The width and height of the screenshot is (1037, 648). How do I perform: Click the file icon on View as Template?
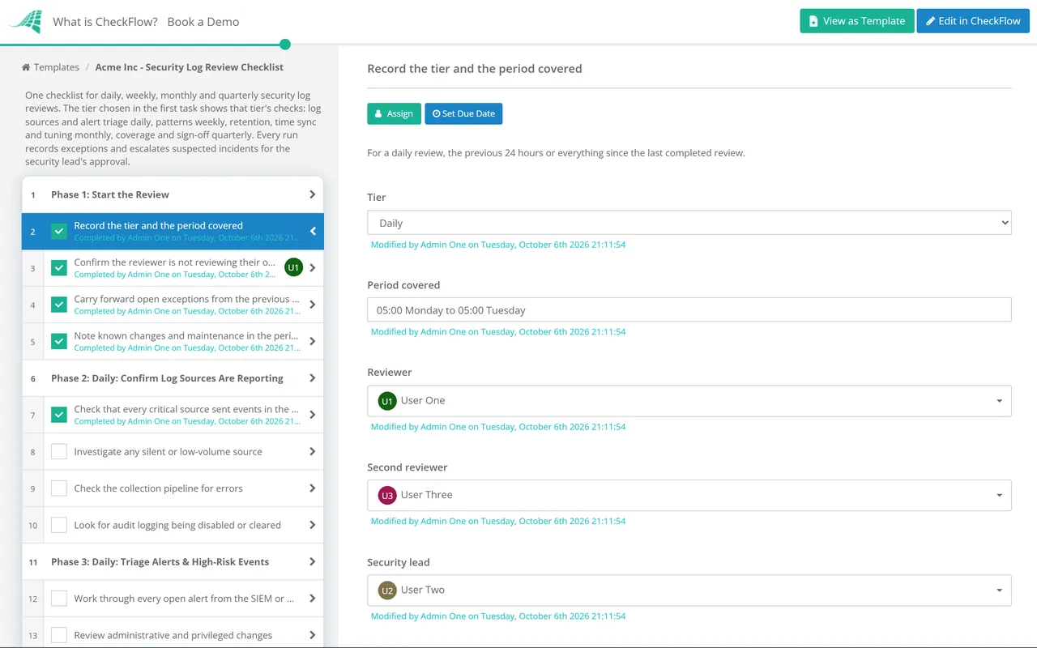(x=813, y=21)
